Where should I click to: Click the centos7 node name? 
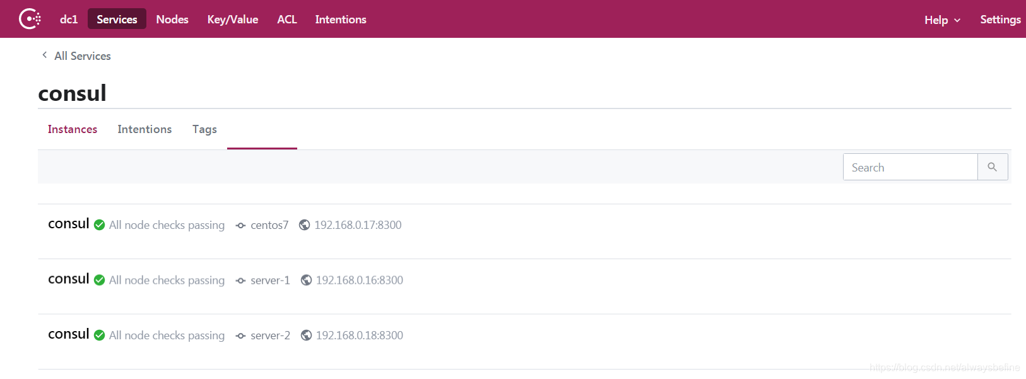pyautogui.click(x=269, y=225)
